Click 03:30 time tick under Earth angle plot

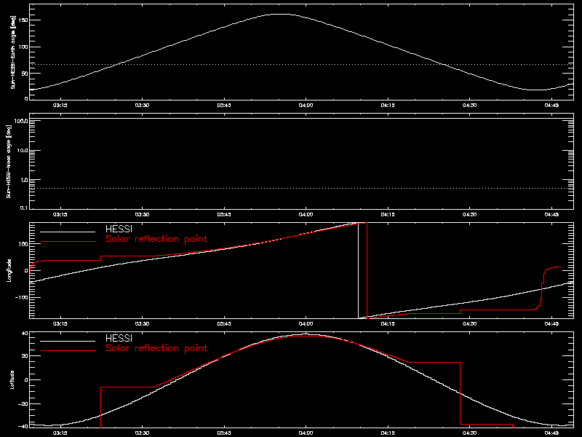point(142,105)
